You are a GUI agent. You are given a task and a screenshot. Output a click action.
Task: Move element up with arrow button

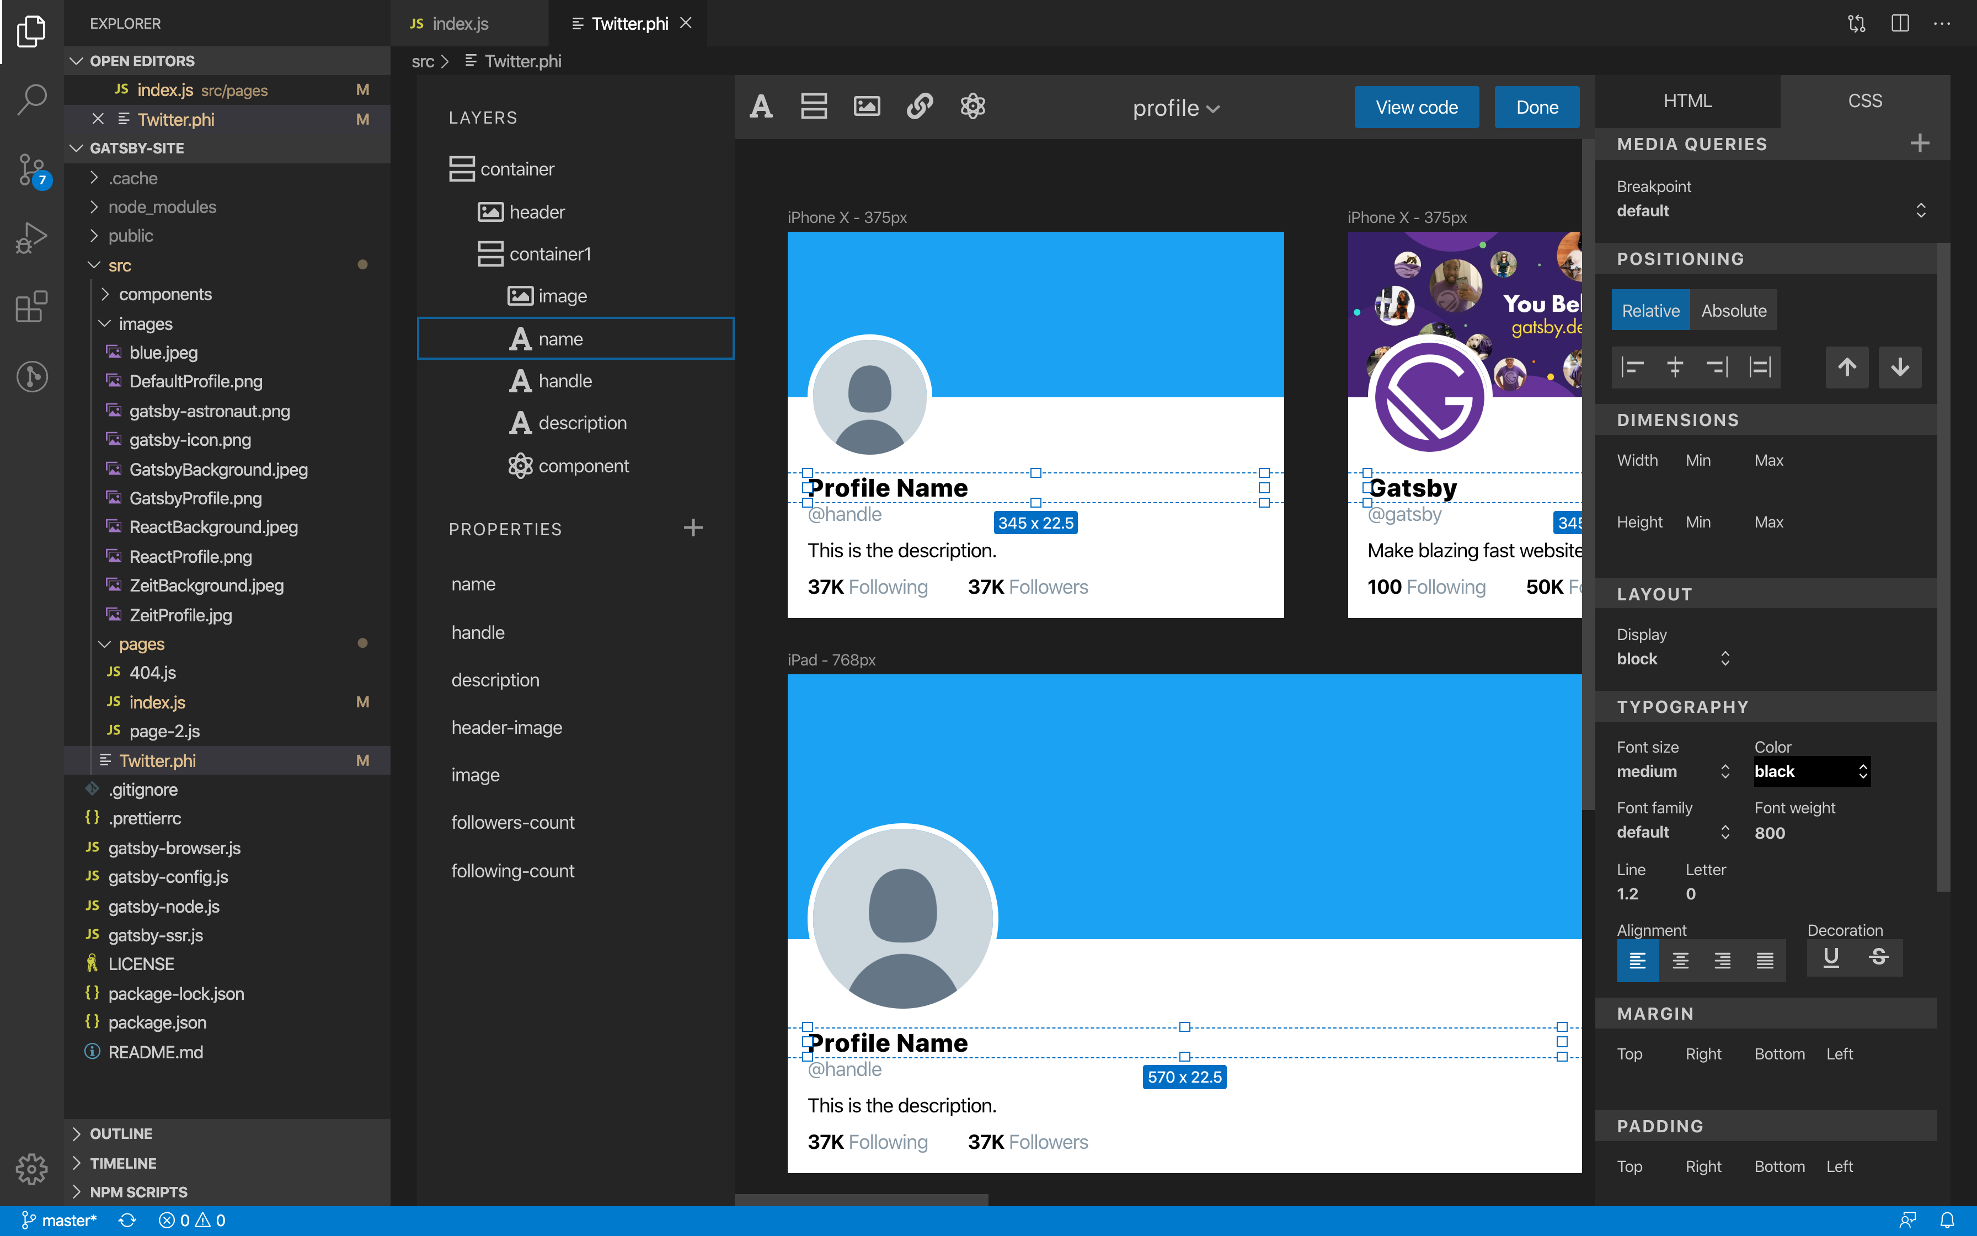[x=1847, y=367]
